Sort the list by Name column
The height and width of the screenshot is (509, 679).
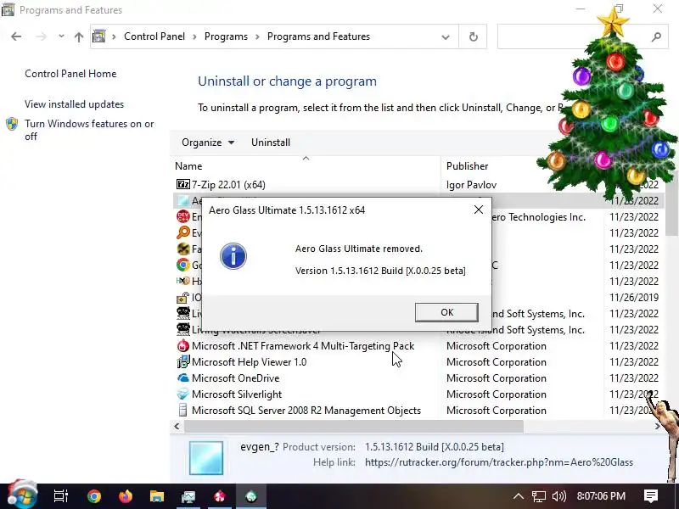[188, 166]
